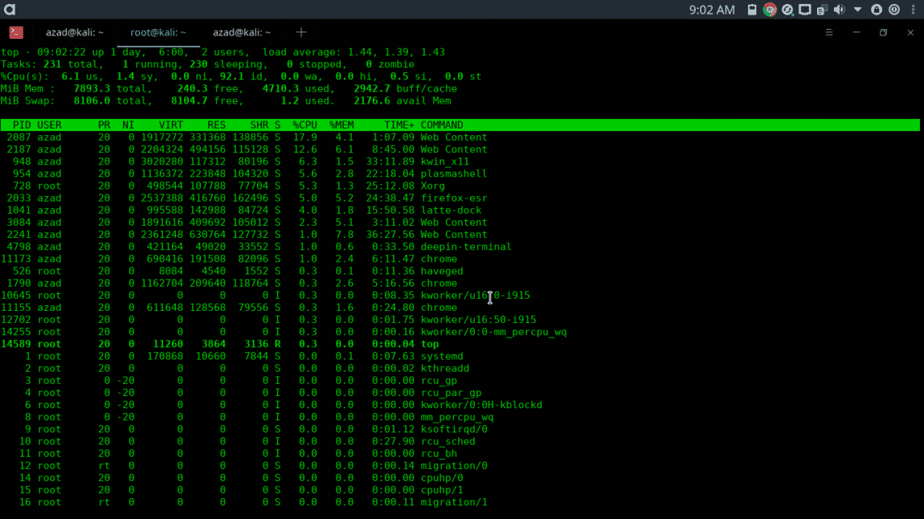Select the kworker/0:0-mm_percpu_wq row

pyautogui.click(x=284, y=332)
